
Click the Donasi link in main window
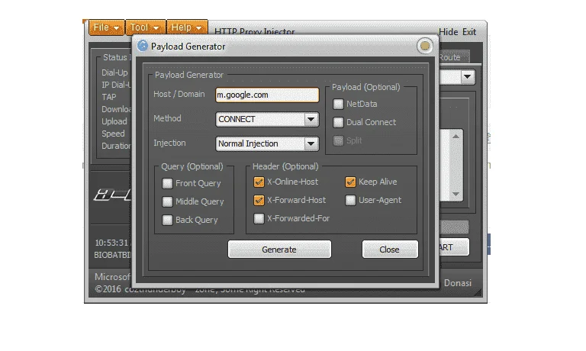tap(458, 283)
